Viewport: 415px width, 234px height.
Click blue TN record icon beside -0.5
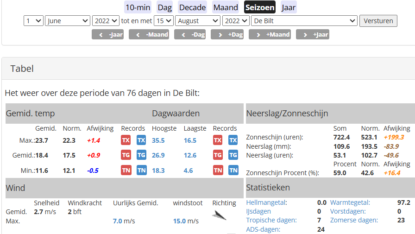pyautogui.click(x=141, y=171)
